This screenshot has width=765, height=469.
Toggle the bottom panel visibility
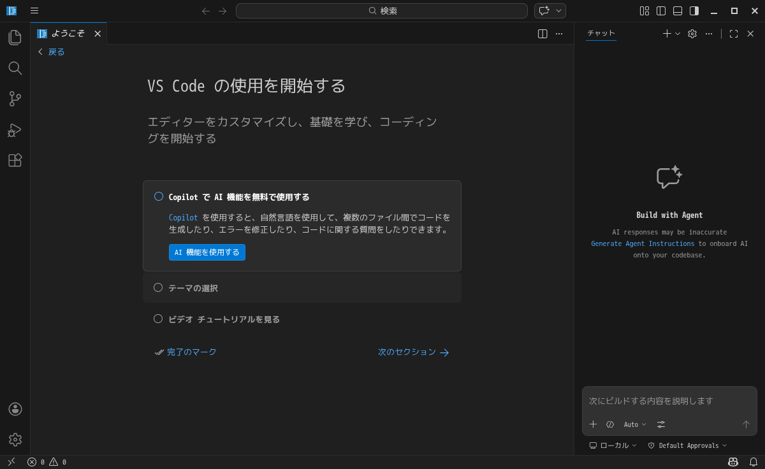pos(678,11)
